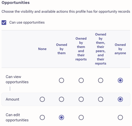Set Amount to Owned by them and reports
132x126 pixels.
[x=81, y=99]
